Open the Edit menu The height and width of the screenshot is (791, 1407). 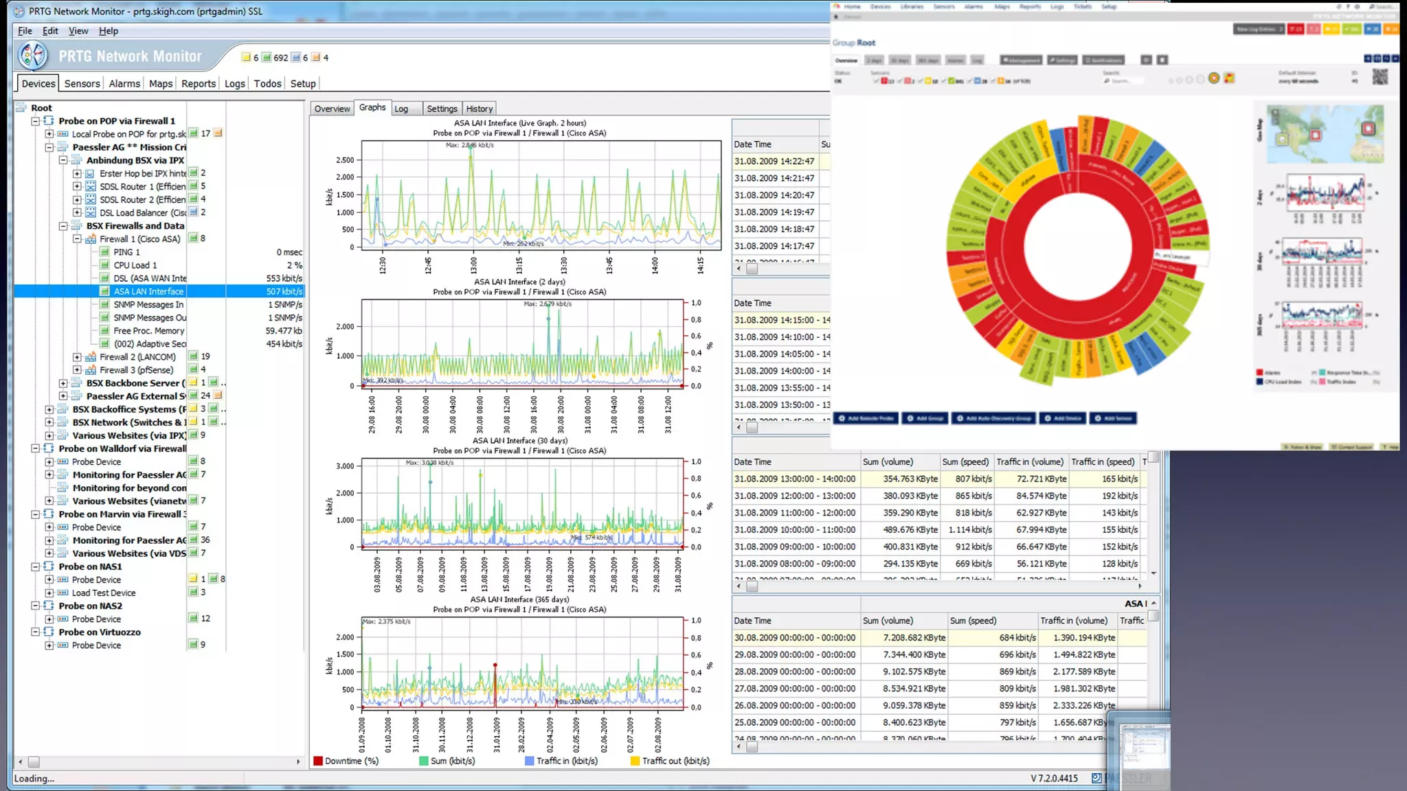pos(49,31)
